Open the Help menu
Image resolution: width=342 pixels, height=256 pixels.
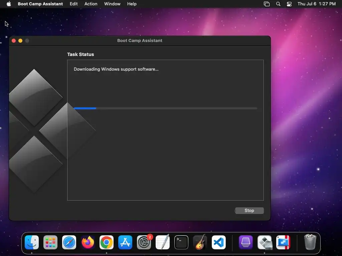[x=132, y=4]
